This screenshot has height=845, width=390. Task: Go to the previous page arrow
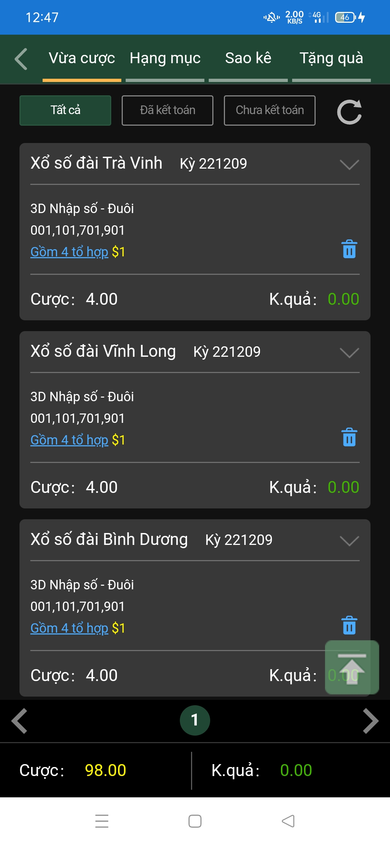pyautogui.click(x=19, y=721)
